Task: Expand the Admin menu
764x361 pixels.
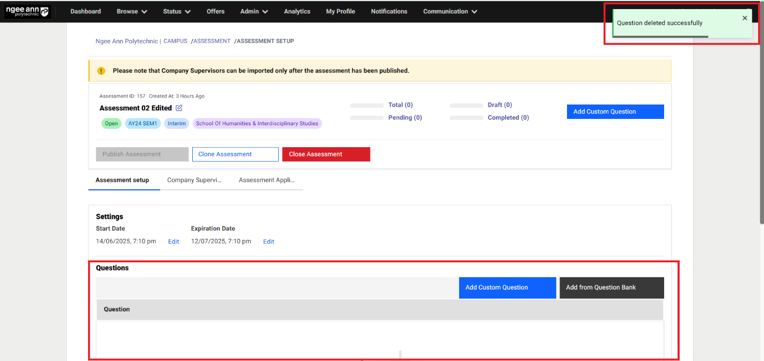Action: (254, 11)
